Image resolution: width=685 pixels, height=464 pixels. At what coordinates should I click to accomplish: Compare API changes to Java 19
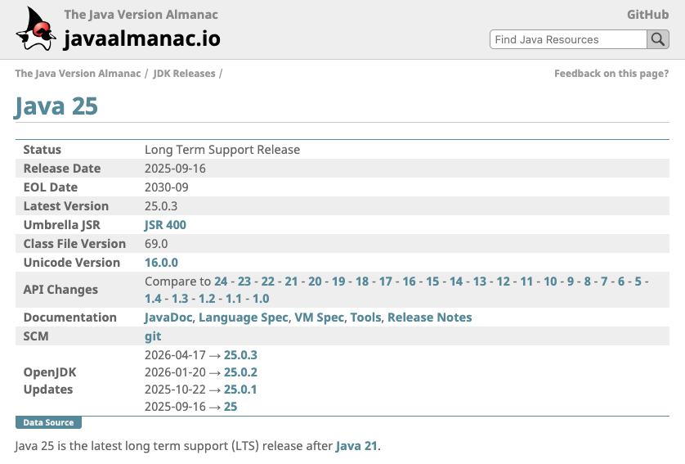coord(338,282)
